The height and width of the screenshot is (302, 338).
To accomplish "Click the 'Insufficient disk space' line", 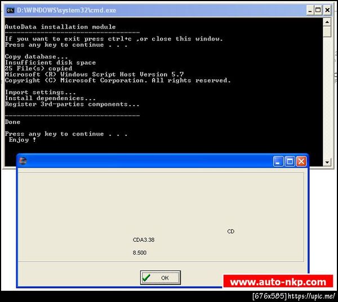I will [x=50, y=62].
